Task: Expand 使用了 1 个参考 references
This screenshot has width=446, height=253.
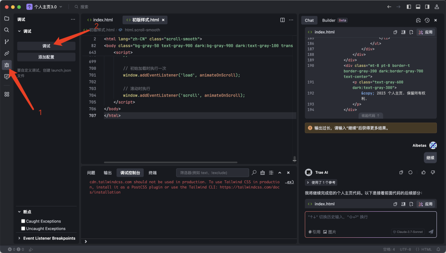Action: 321,182
